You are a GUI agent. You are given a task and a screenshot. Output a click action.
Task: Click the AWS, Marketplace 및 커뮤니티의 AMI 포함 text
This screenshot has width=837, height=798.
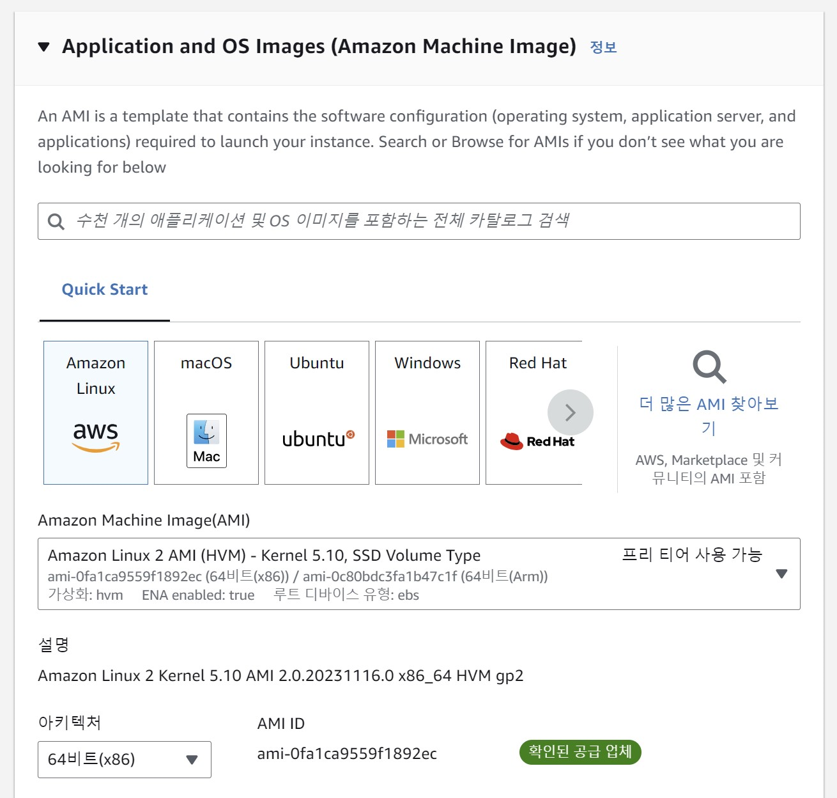pos(709,469)
